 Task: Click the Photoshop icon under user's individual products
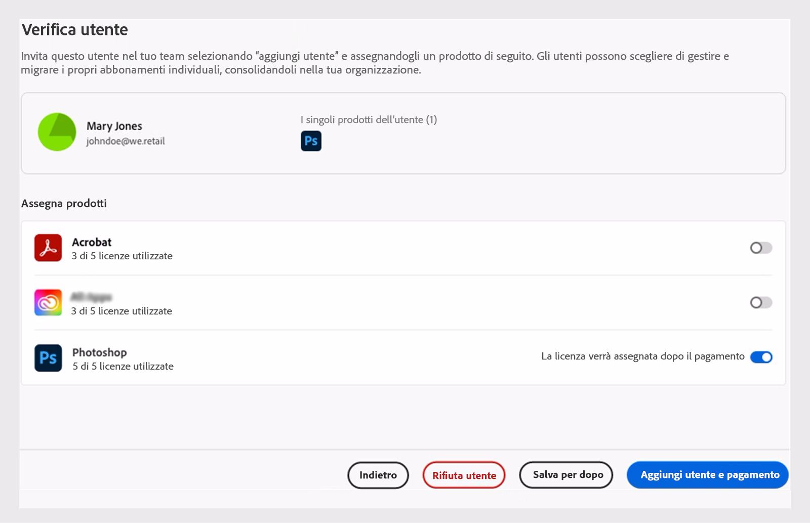pyautogui.click(x=311, y=141)
